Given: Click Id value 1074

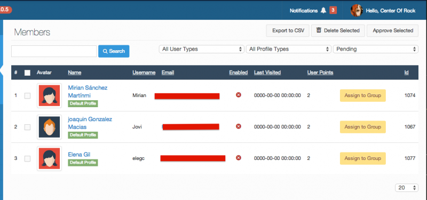Looking at the screenshot, I should [410, 95].
